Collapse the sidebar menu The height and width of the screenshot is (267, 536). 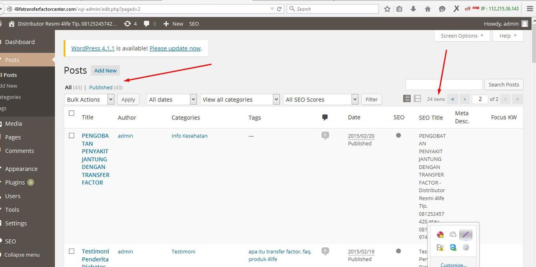(x=22, y=255)
